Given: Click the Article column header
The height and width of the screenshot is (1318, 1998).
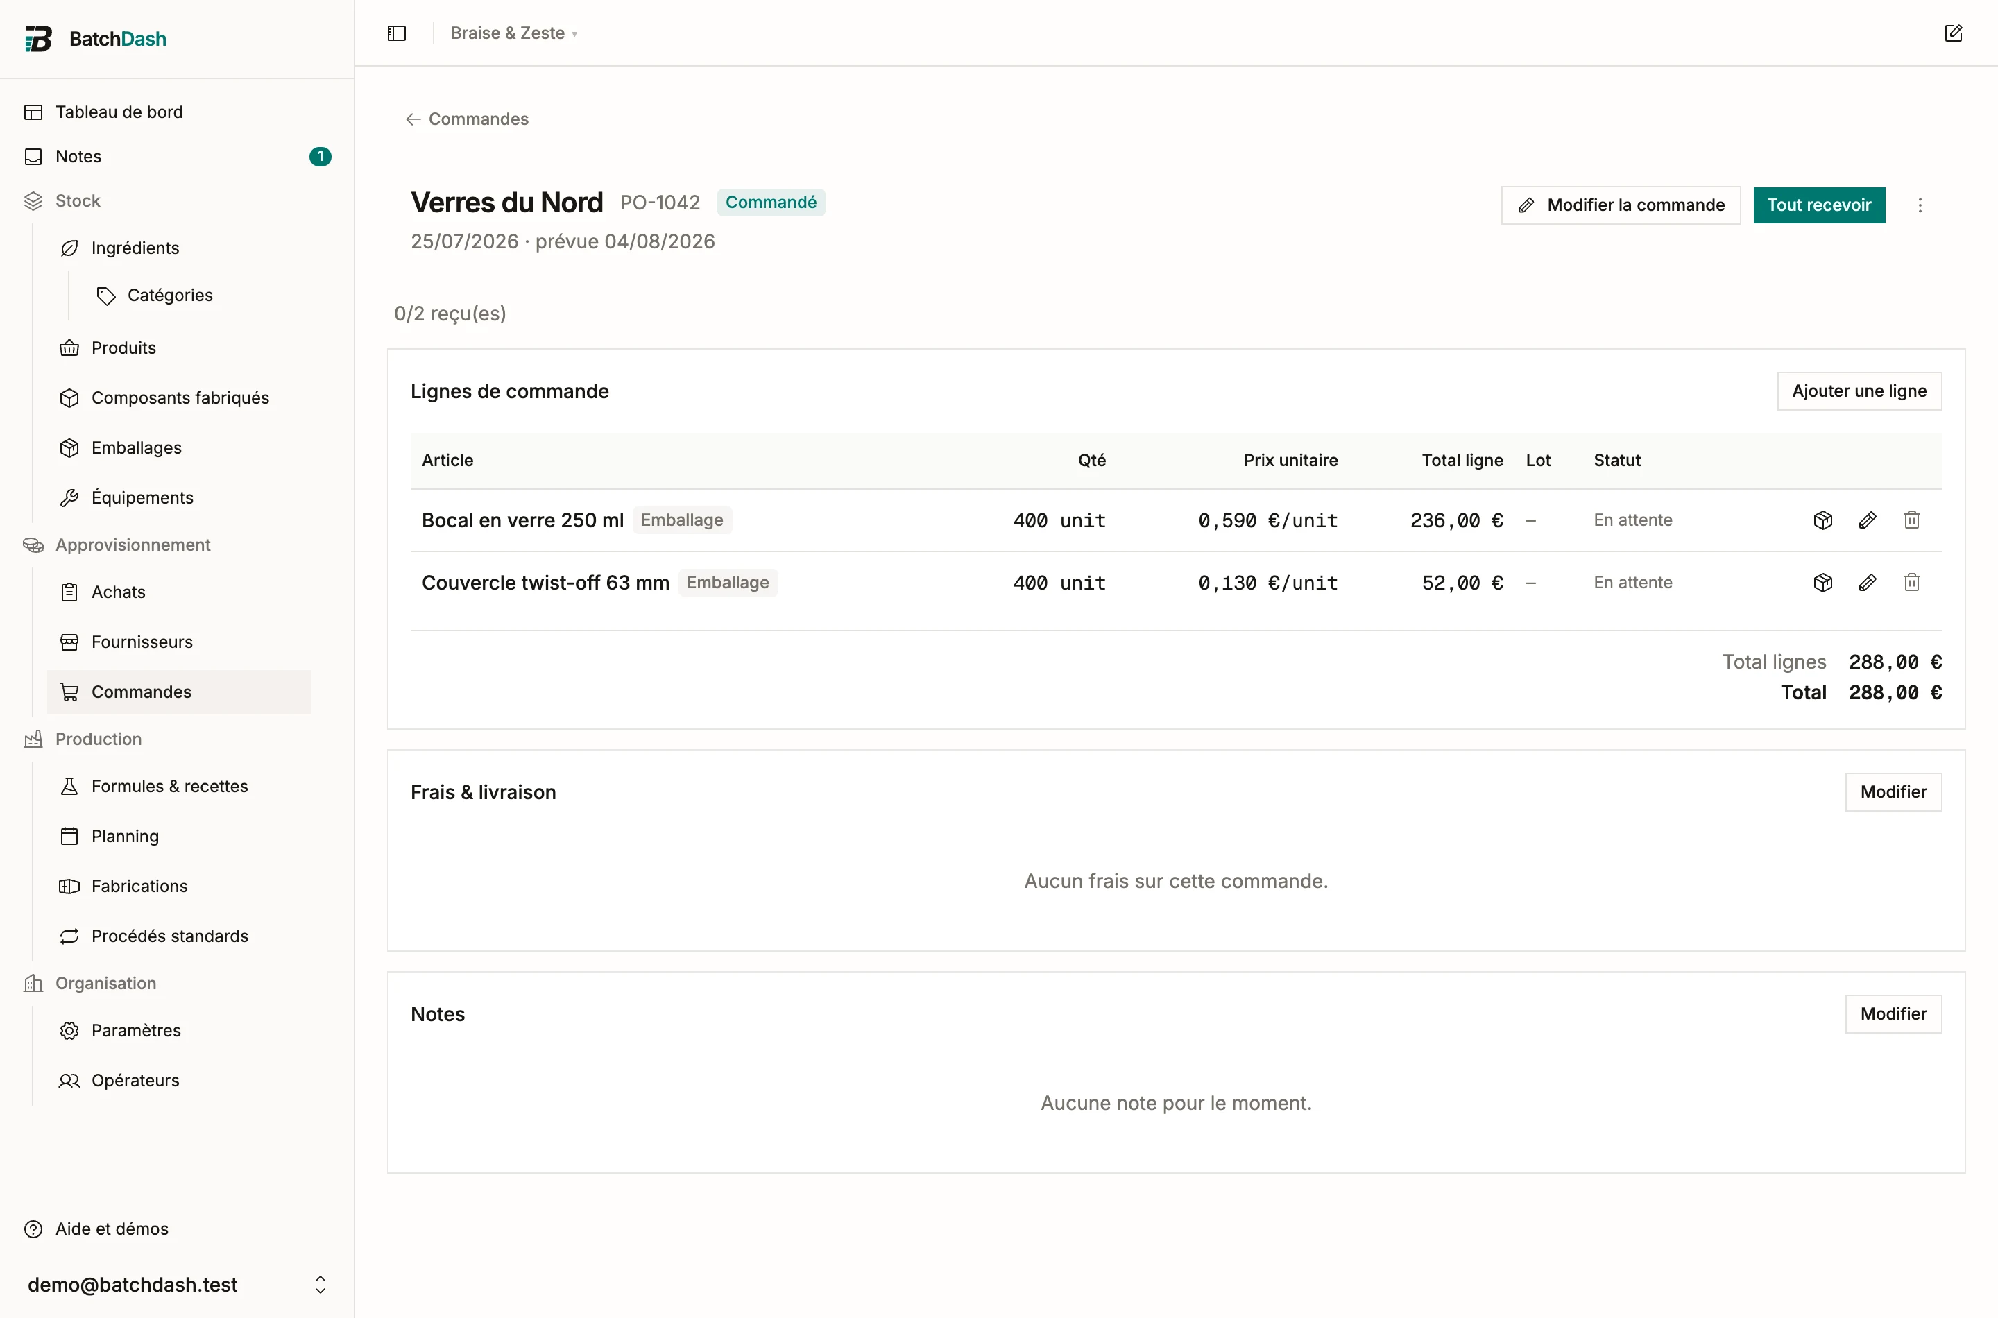Looking at the screenshot, I should [447, 461].
